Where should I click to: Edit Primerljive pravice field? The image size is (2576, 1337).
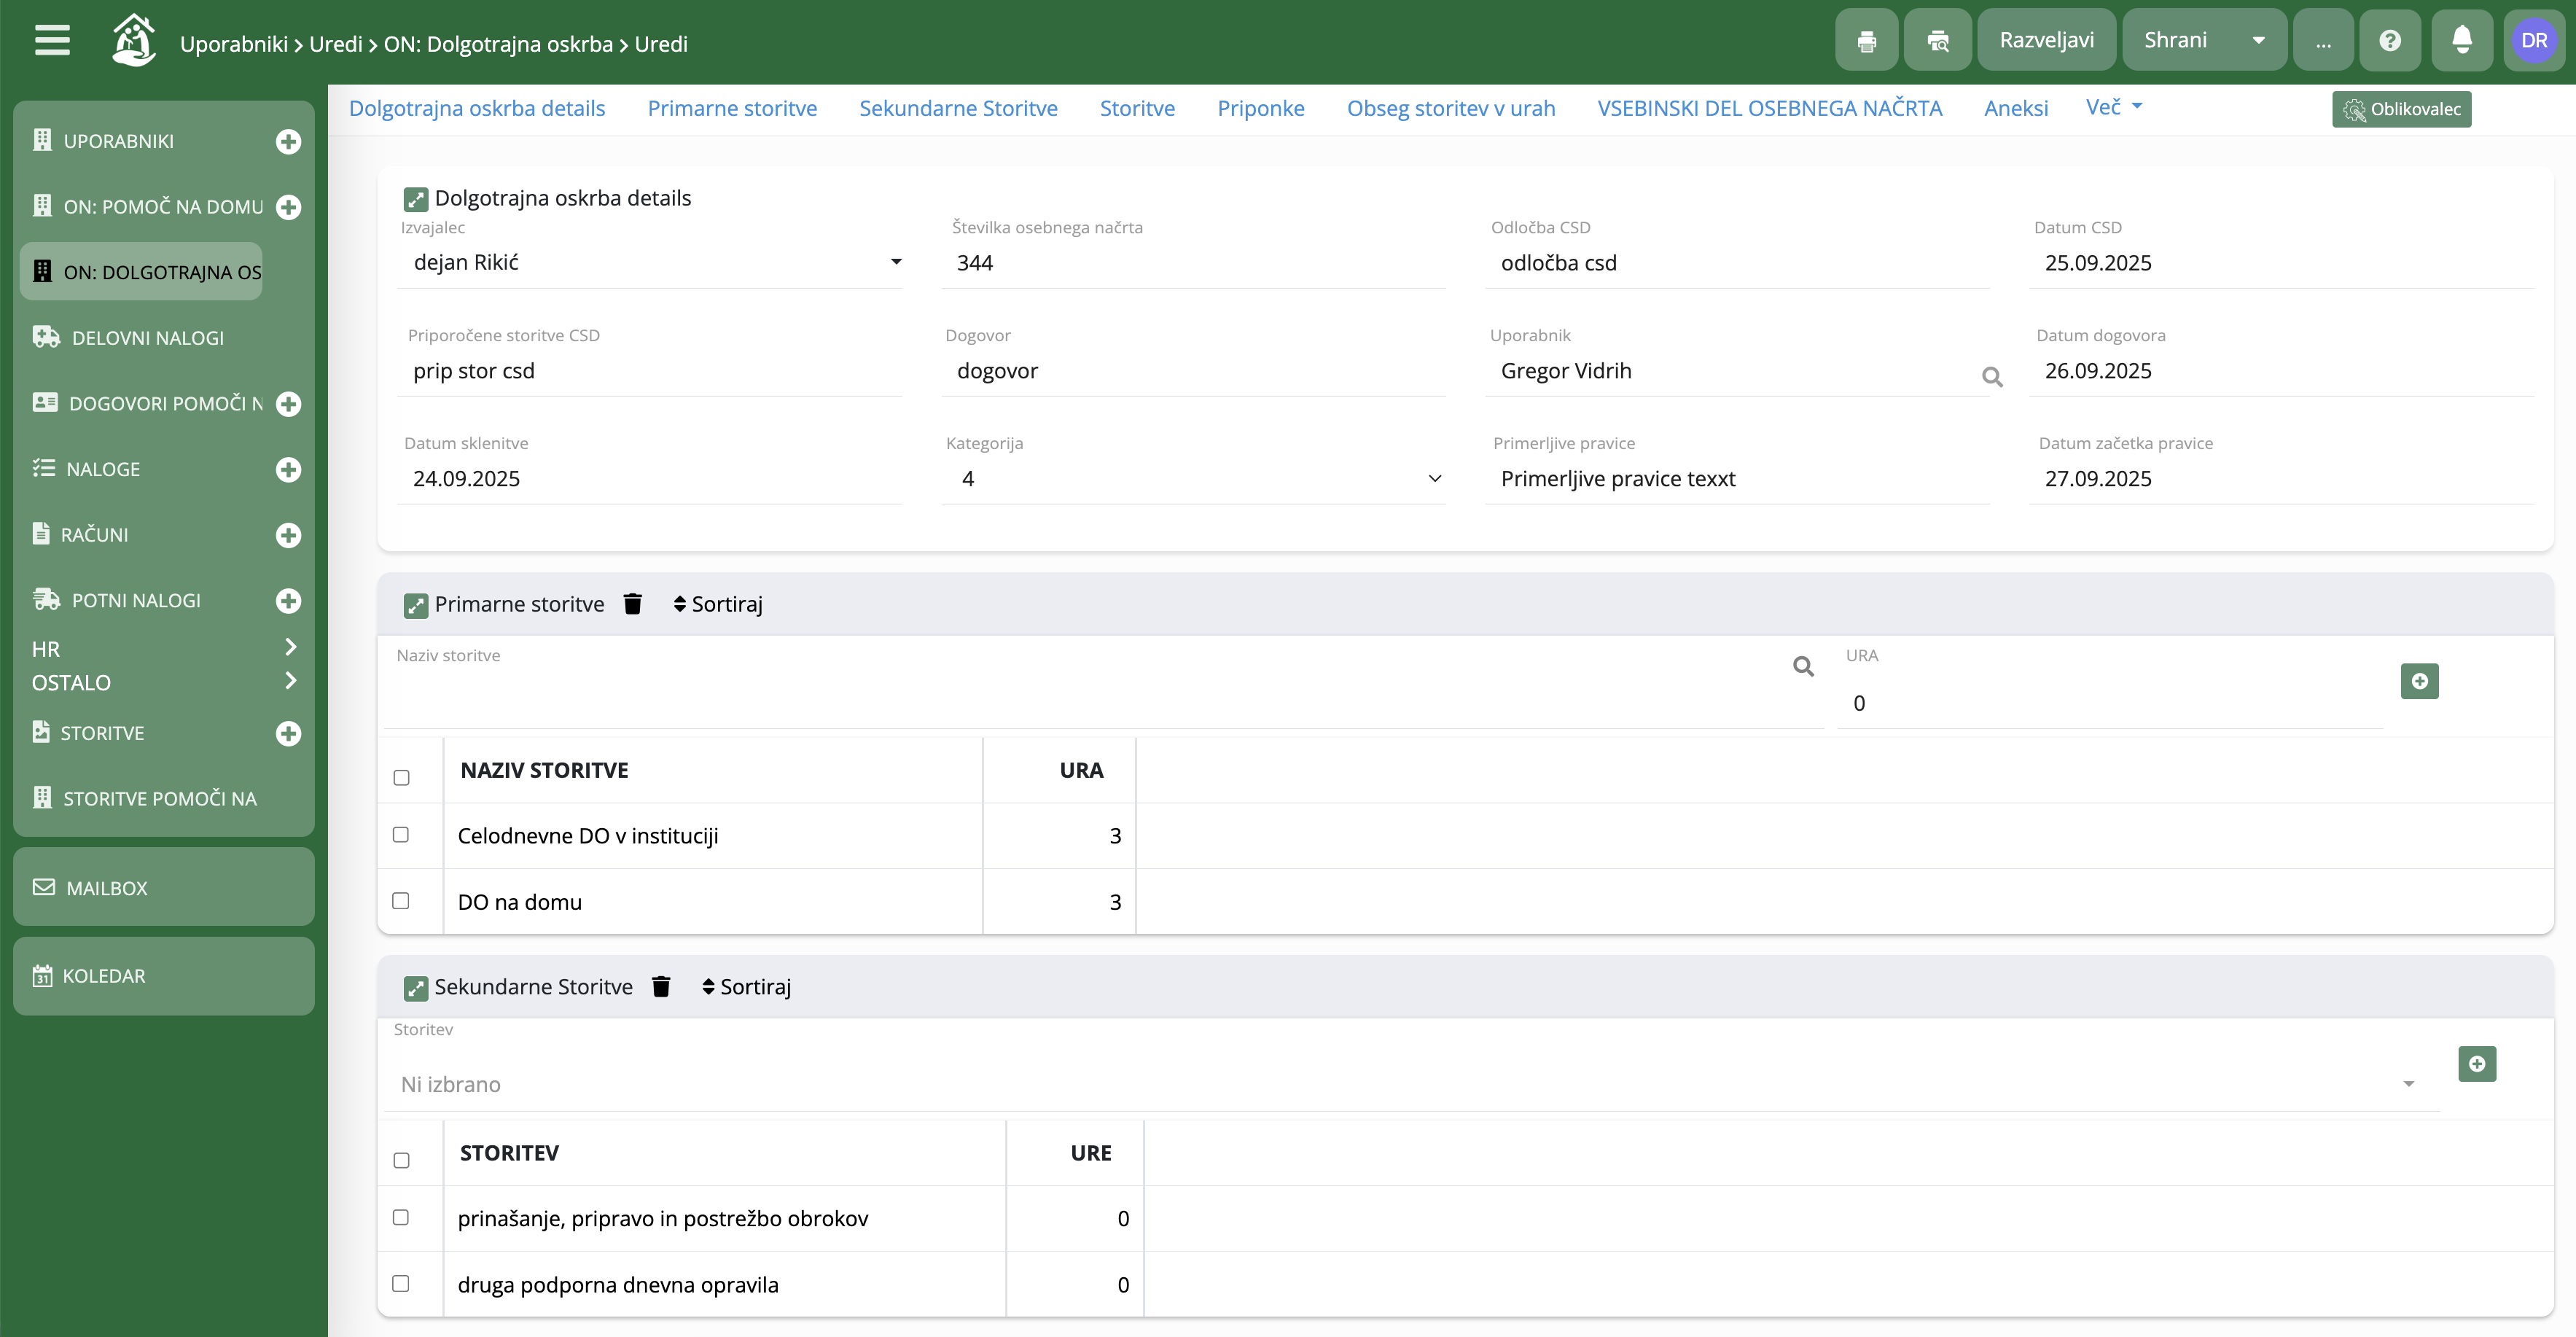(x=1737, y=478)
